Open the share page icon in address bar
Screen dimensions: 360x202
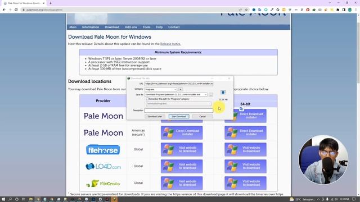240,10
